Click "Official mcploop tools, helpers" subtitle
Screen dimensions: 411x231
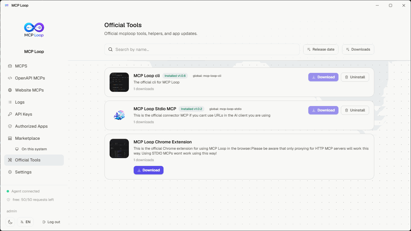pyautogui.click(x=151, y=33)
